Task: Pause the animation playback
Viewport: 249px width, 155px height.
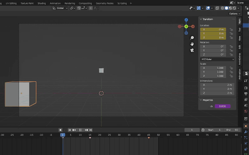Action: pos(80,130)
